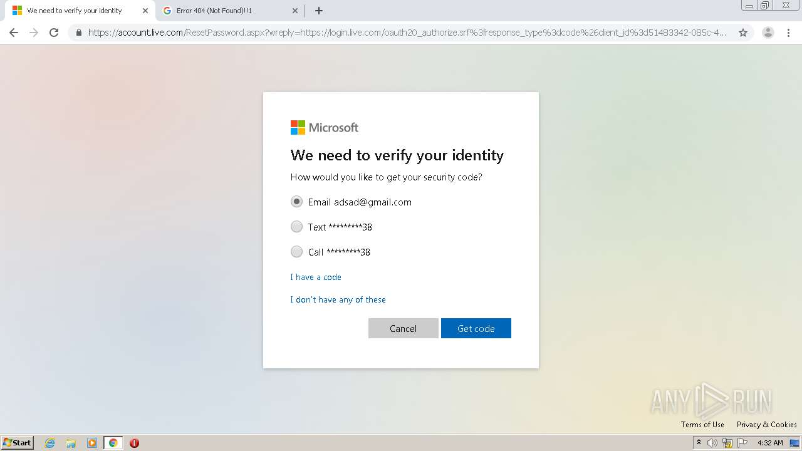Go forward in browser history
Viewport: 802px width, 451px height.
[34, 33]
